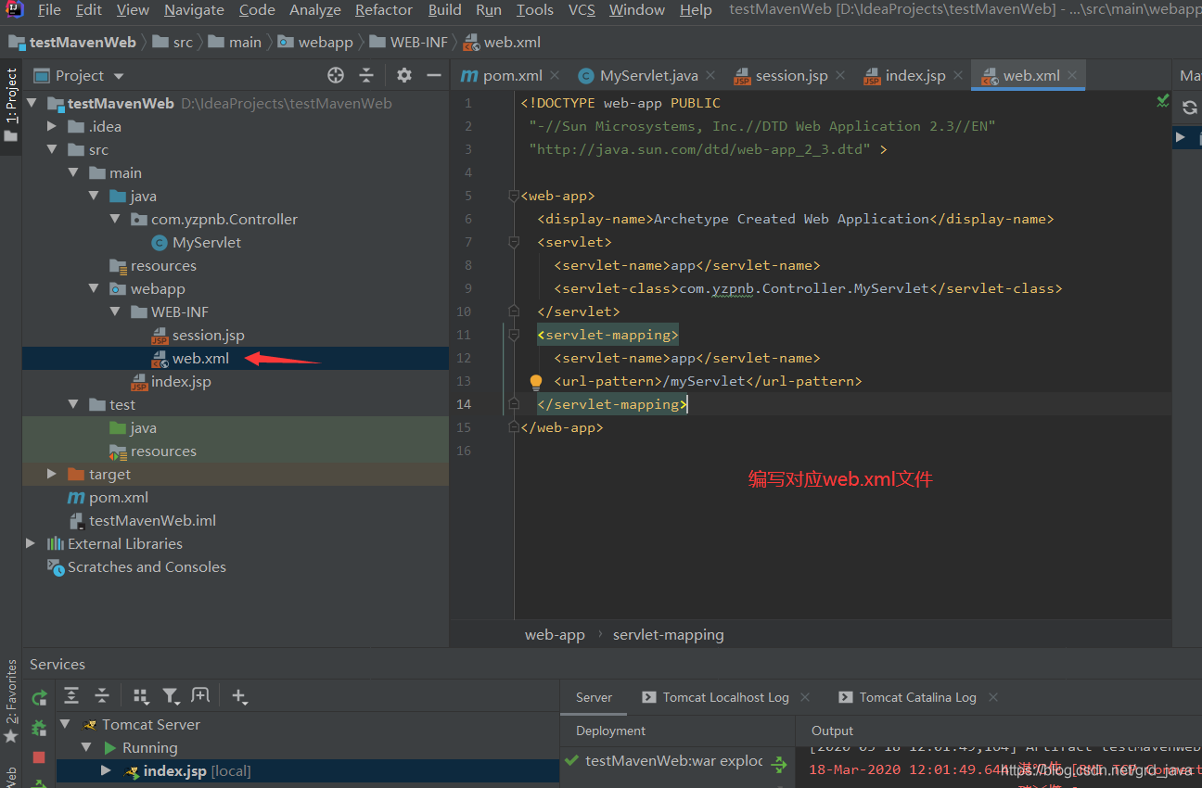Rerun the server in debug mode (green bug icon)
The image size is (1202, 788).
39,728
